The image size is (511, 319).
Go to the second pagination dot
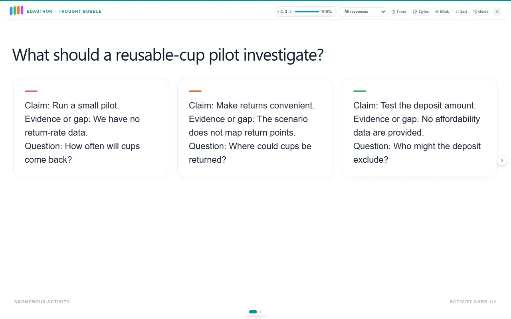261,312
